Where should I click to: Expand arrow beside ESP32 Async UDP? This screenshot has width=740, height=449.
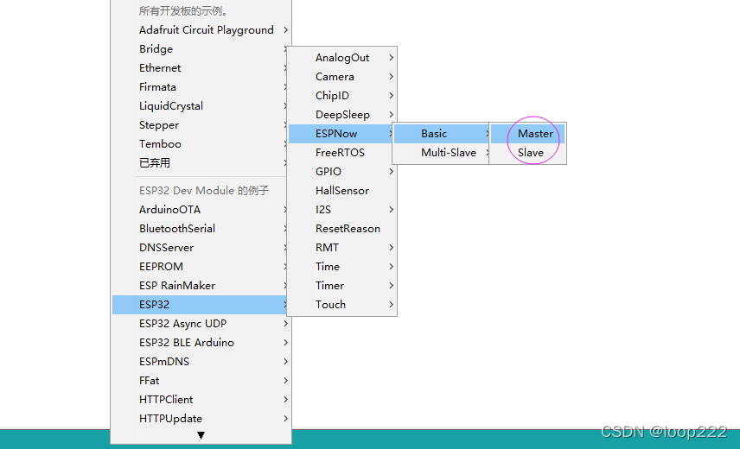pos(285,324)
